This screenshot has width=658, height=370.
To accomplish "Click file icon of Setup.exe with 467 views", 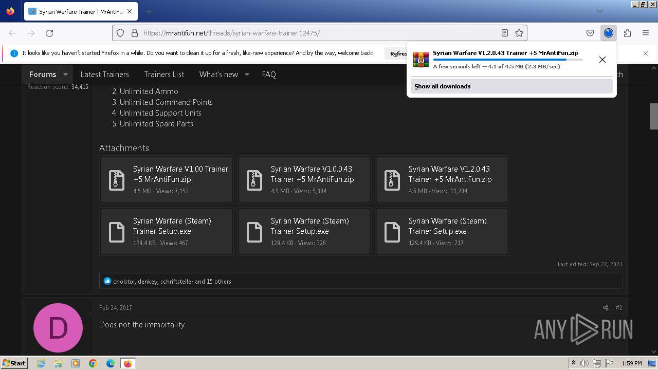I will point(117,232).
